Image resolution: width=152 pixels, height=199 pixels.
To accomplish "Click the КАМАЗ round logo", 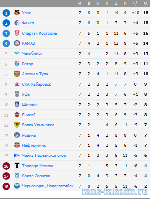I will pyautogui.click(x=17, y=43).
